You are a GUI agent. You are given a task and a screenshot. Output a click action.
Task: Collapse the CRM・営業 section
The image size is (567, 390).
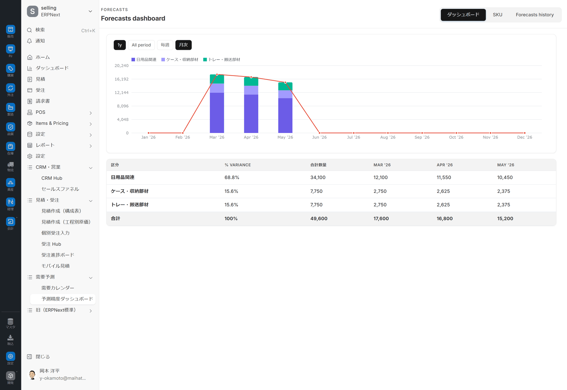91,168
